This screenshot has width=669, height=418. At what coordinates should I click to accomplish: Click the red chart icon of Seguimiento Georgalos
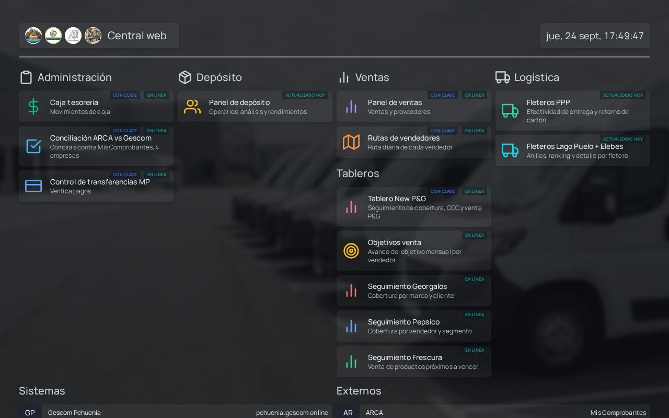[x=351, y=291]
